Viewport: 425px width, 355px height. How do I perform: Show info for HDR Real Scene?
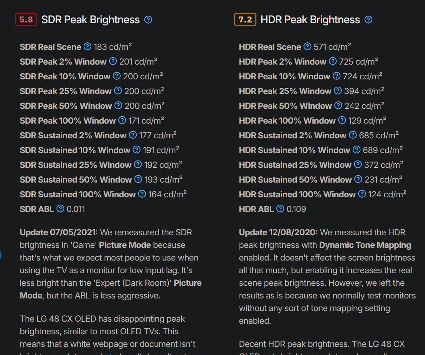pyautogui.click(x=307, y=46)
